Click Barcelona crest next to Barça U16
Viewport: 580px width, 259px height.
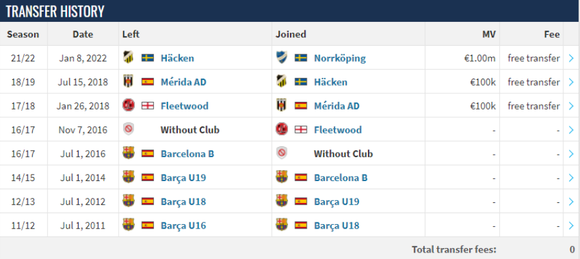[128, 225]
